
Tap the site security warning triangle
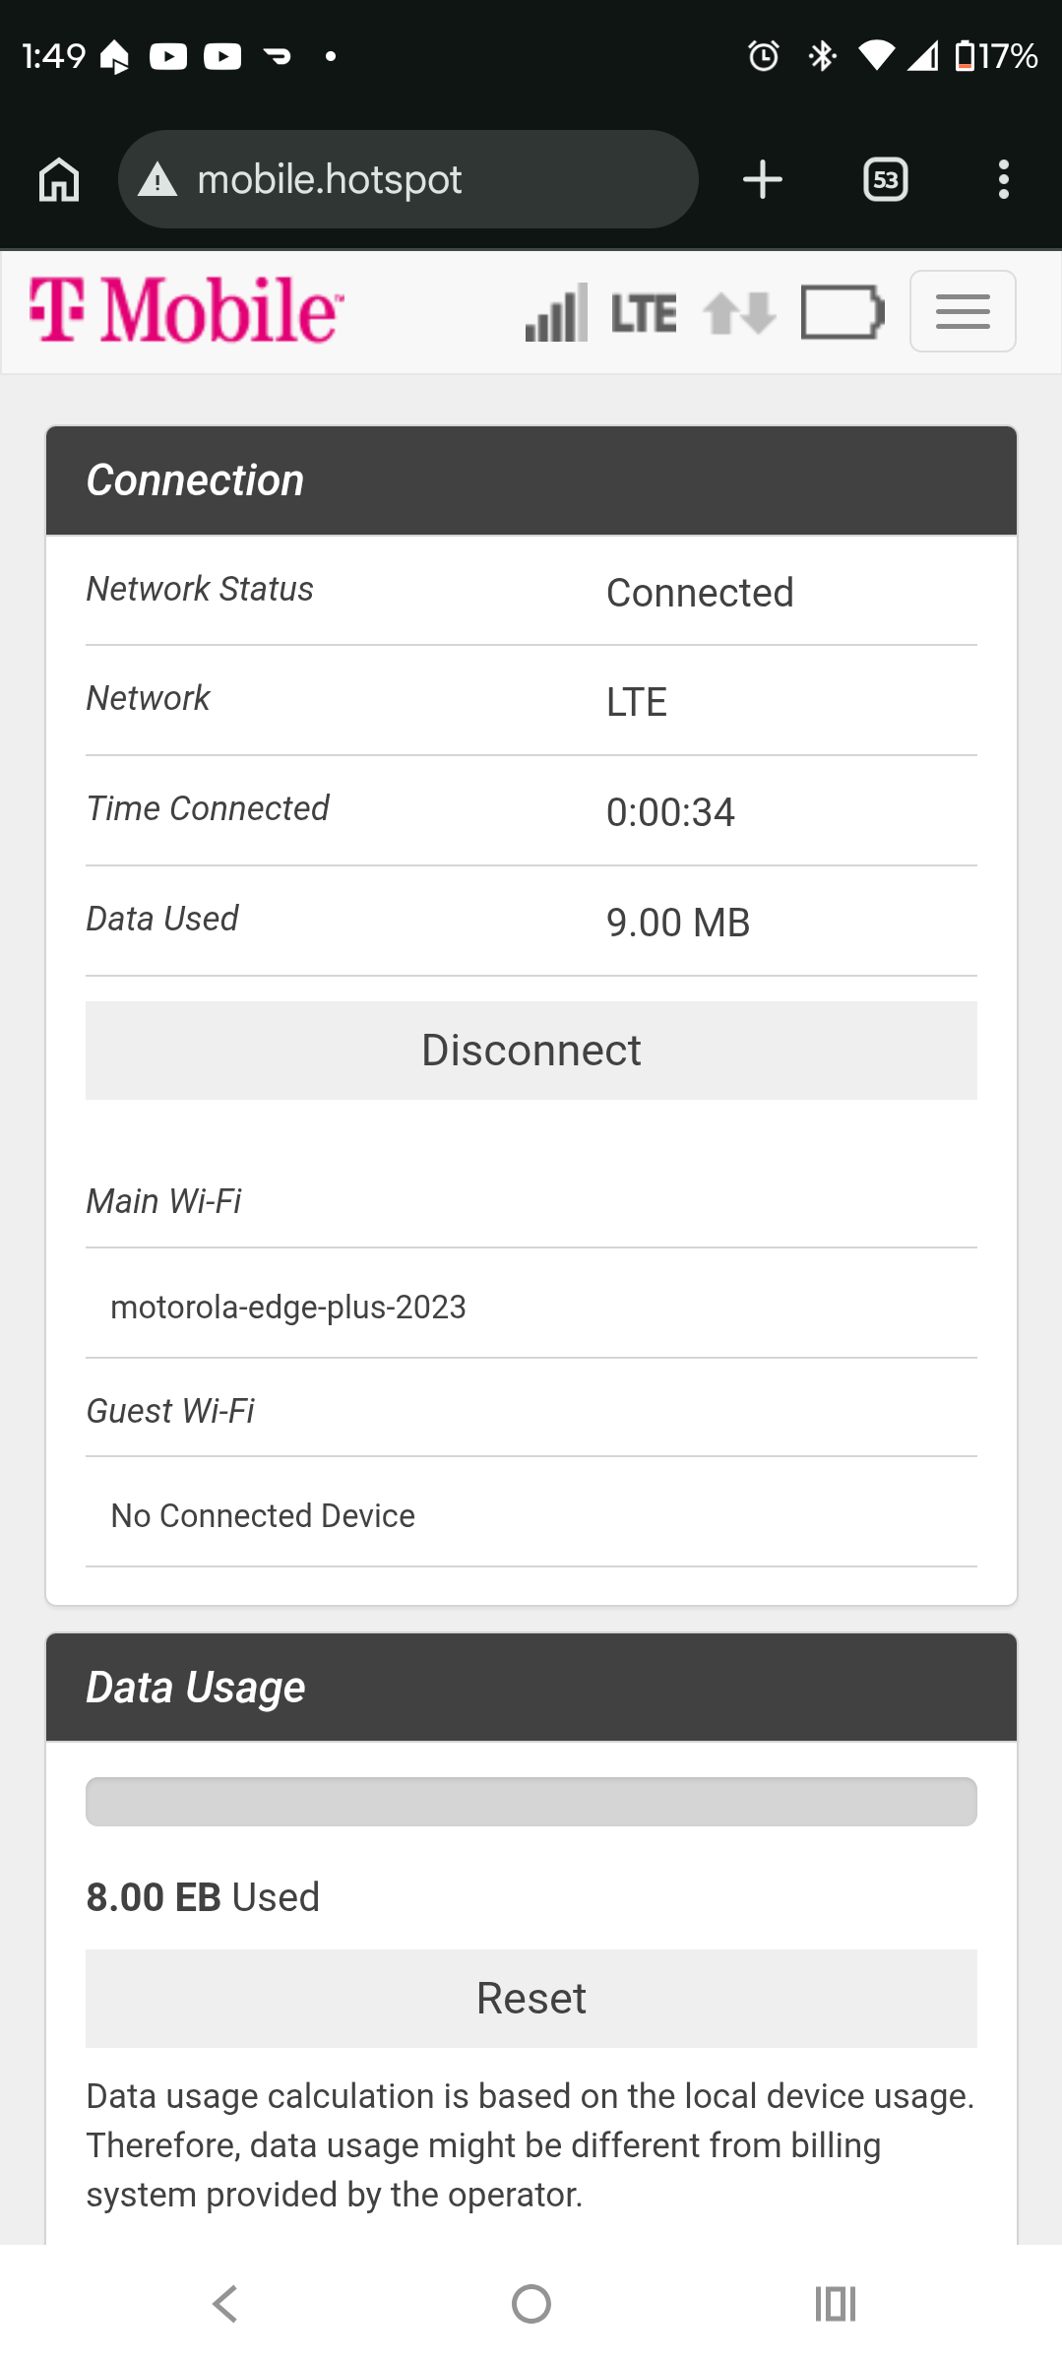157,180
